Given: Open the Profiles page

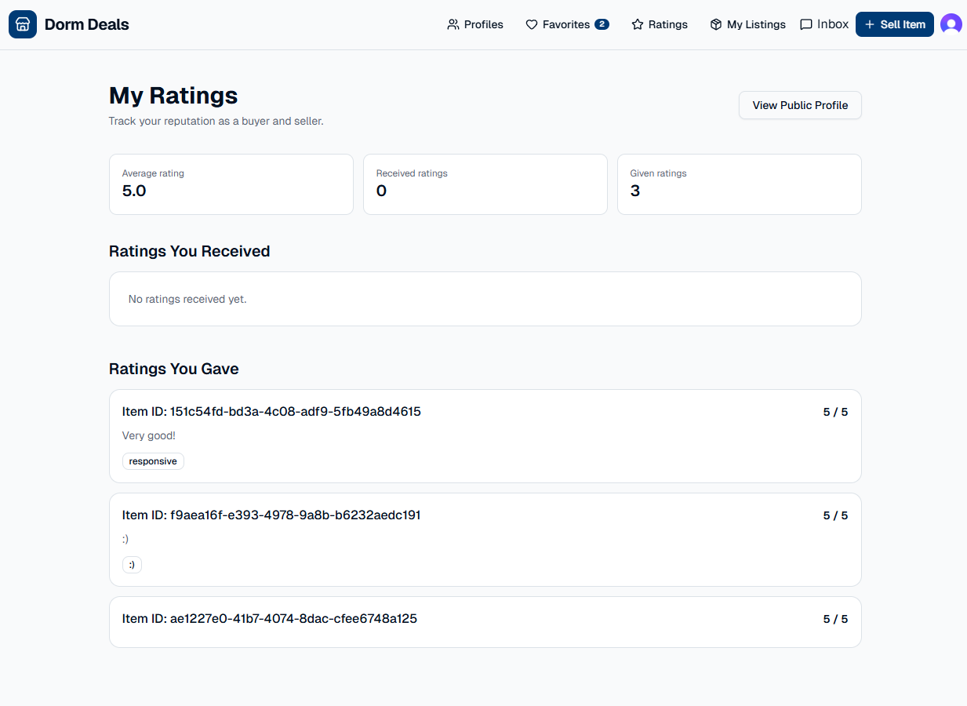Looking at the screenshot, I should coord(483,24).
